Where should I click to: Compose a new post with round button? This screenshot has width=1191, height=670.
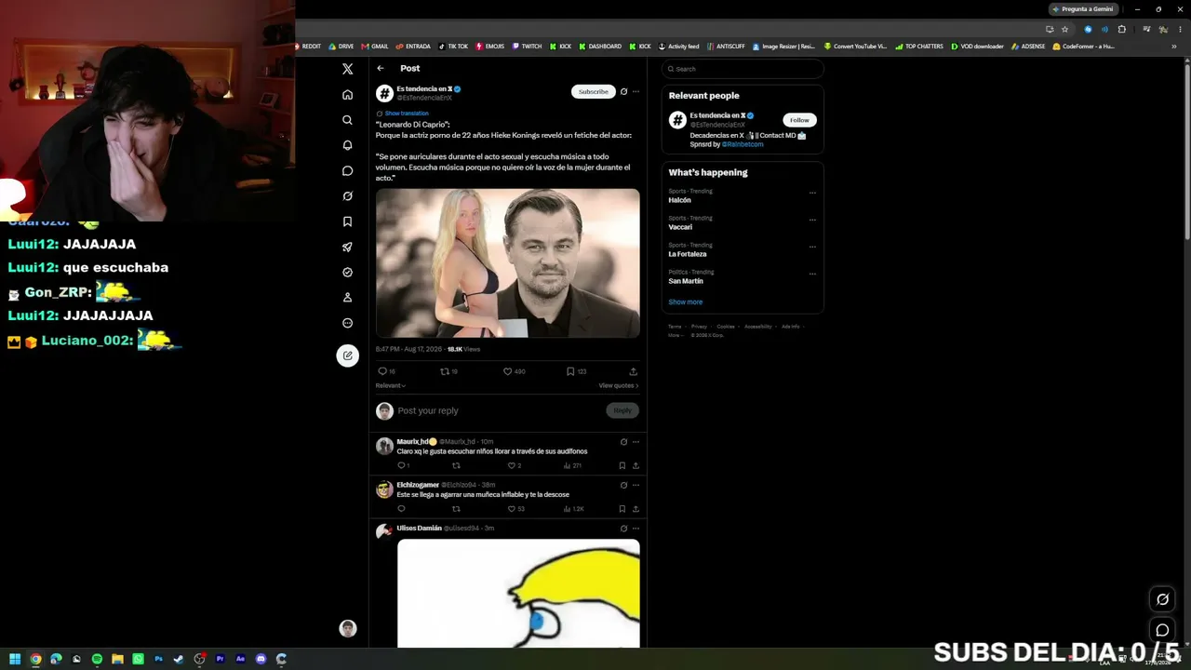pos(347,355)
